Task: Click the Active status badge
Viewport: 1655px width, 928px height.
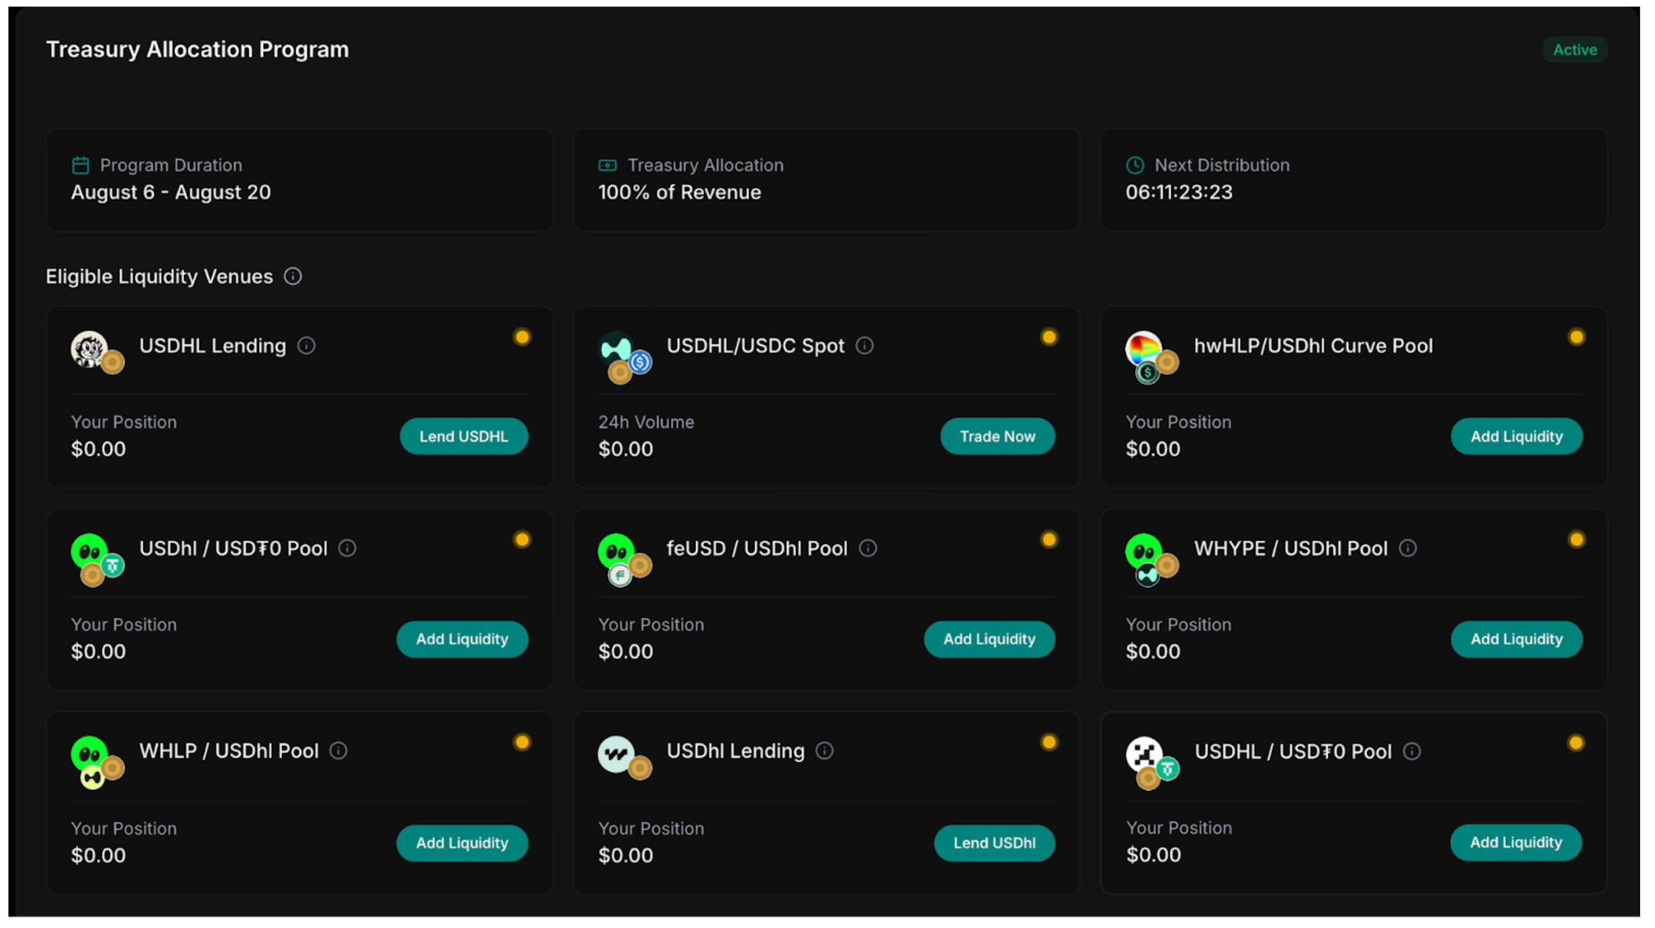Action: tap(1575, 50)
